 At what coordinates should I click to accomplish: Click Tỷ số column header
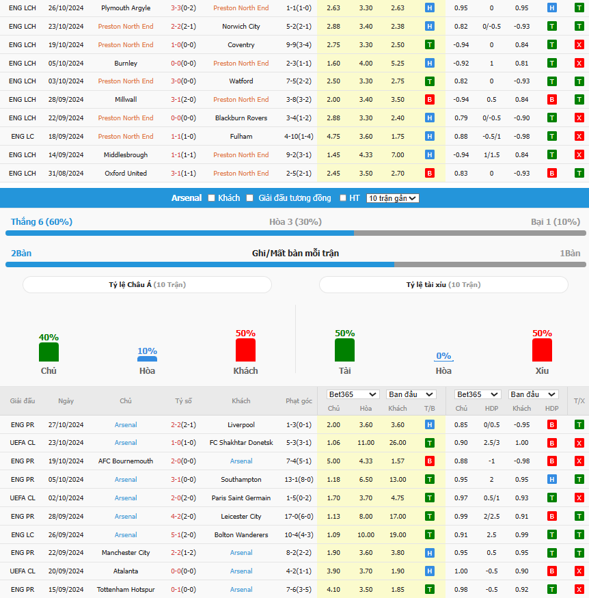coord(183,400)
